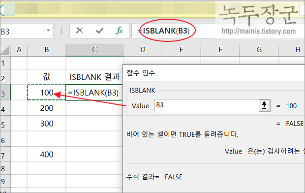Image resolution: width=305 pixels, height=193 pixels.
Task: Click the 함수 인수 dialog title
Action: (x=141, y=73)
